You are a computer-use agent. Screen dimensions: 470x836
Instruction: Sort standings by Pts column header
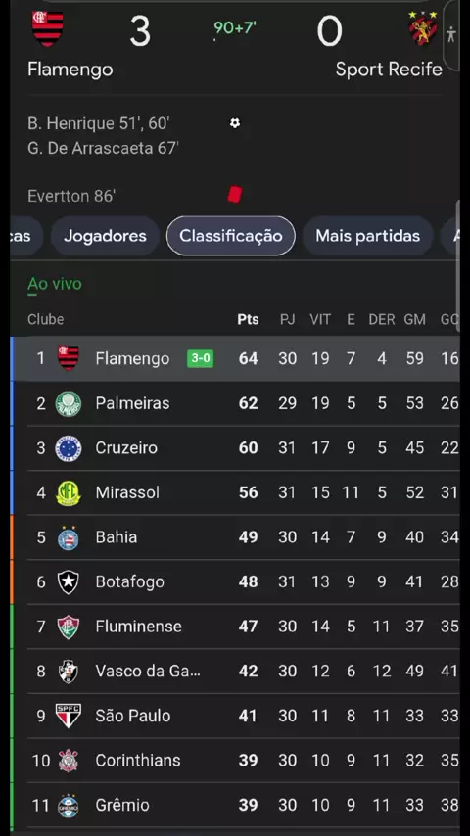point(248,319)
